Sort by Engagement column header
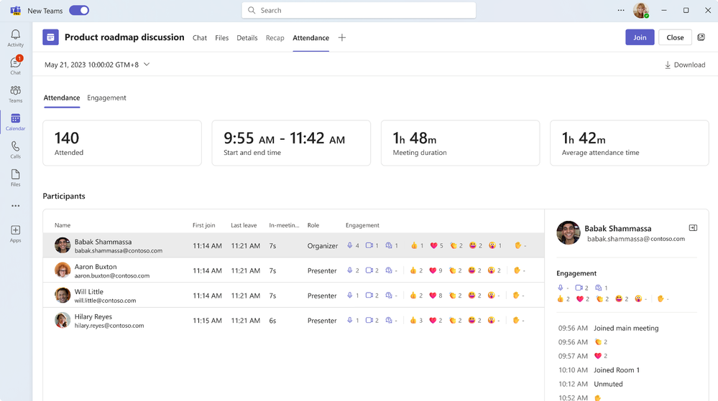 pyautogui.click(x=362, y=225)
